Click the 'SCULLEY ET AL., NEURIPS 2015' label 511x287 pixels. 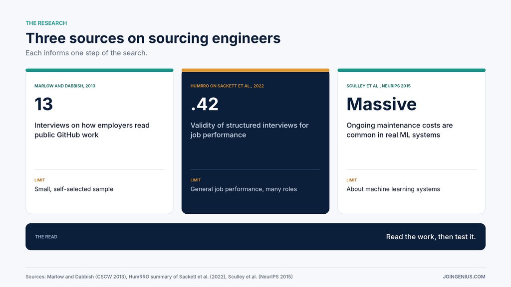pos(378,86)
